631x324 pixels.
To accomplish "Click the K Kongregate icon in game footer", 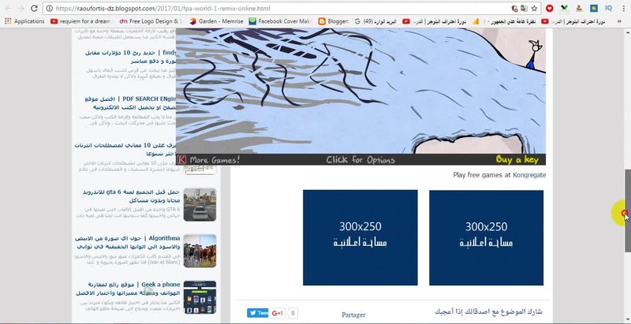I will 181,159.
